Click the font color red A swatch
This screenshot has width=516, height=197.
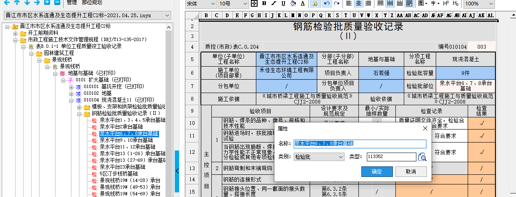point(303,4)
